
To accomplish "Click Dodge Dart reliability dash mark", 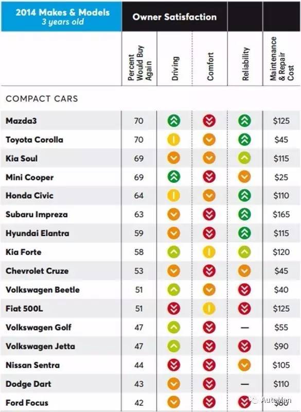I will 244,384.
